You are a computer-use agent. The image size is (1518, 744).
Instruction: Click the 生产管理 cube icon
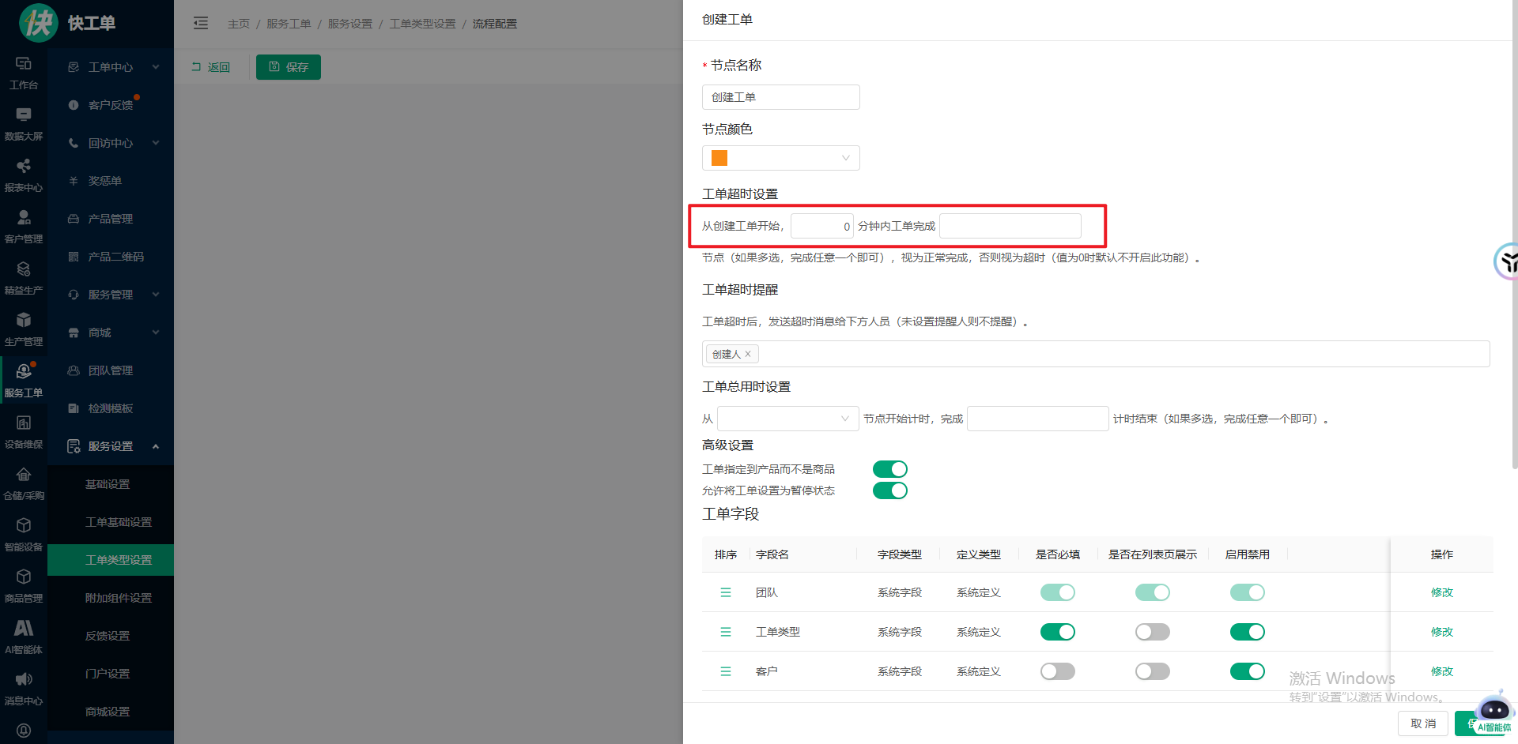point(24,321)
